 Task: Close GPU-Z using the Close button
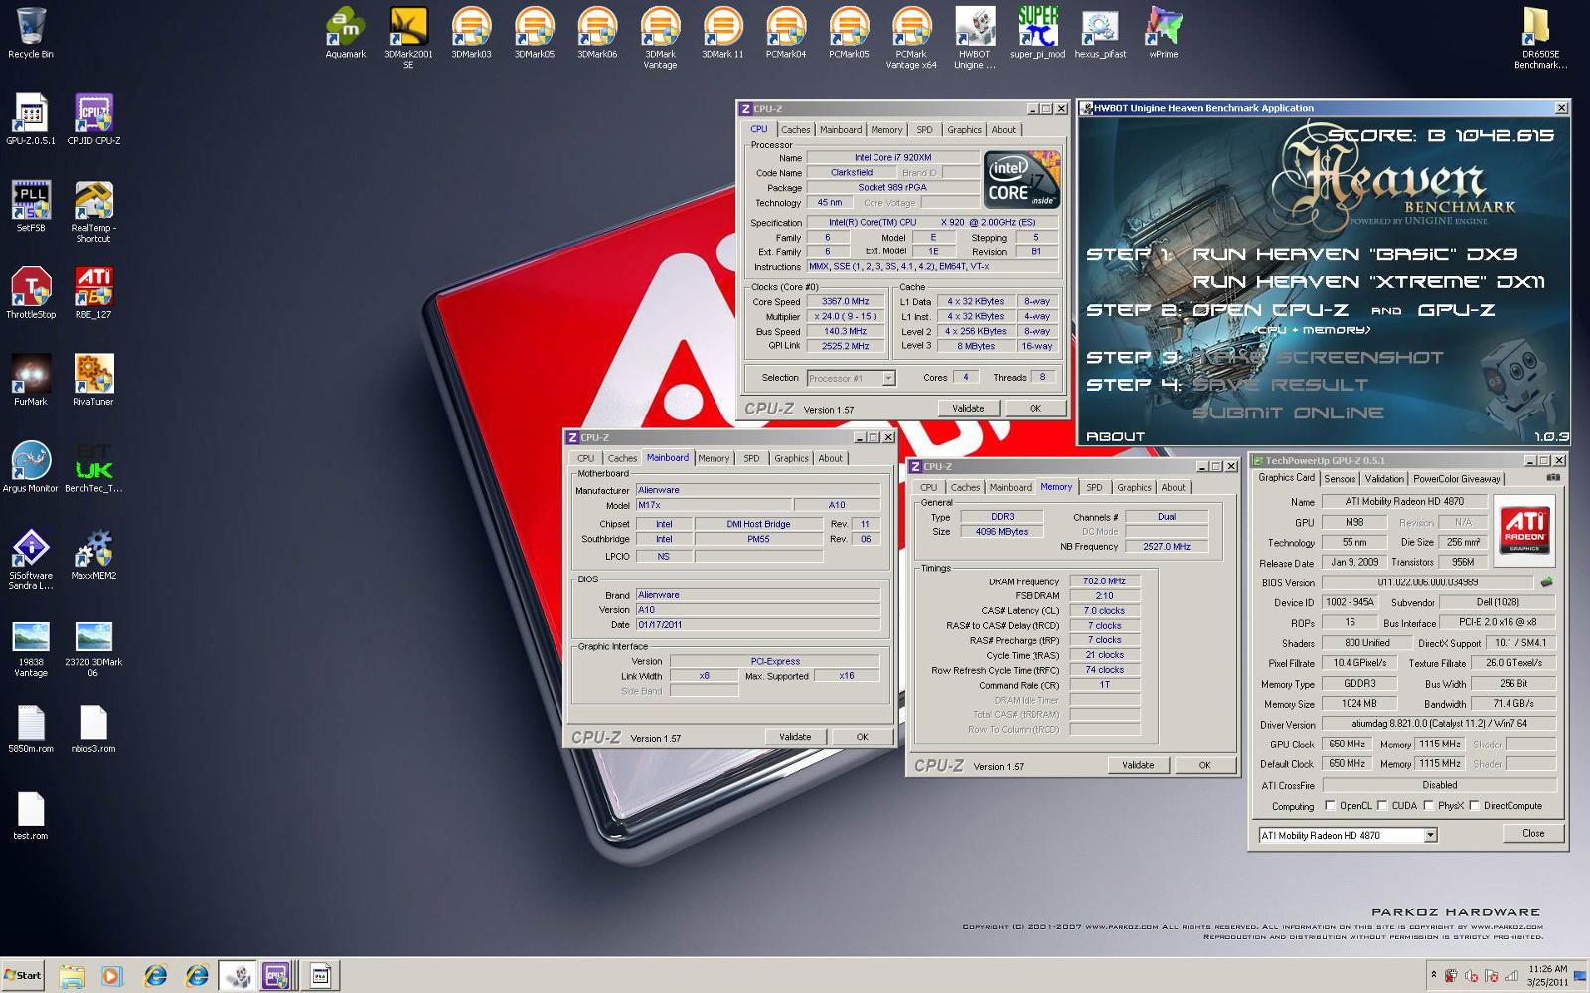(1533, 834)
